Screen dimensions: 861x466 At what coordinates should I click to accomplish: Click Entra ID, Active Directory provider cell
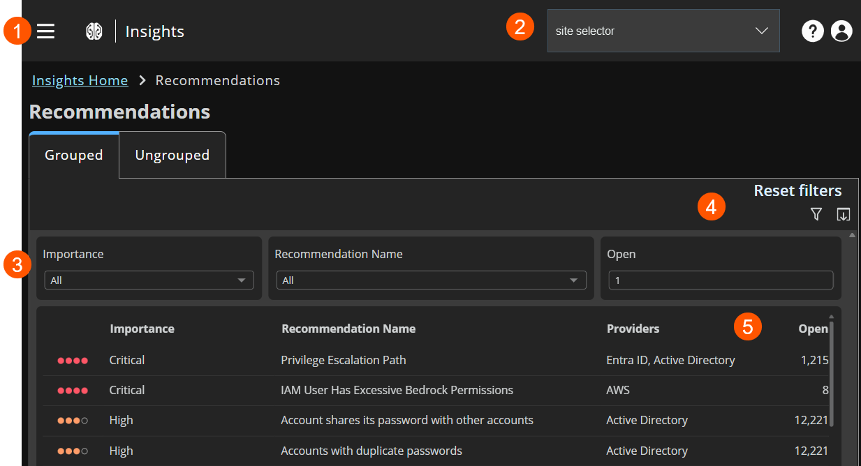[670, 360]
